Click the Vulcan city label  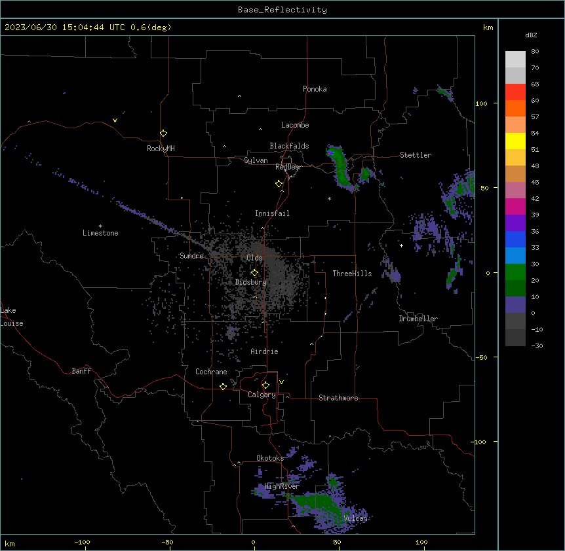tap(355, 518)
